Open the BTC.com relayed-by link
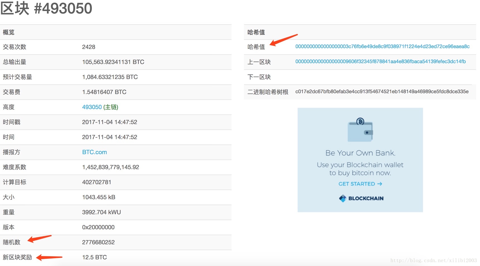The height and width of the screenshot is (266, 480). (94, 152)
